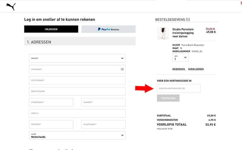Focus the Nummer input field
The height and width of the screenshot is (150, 242).
(x=103, y=102)
